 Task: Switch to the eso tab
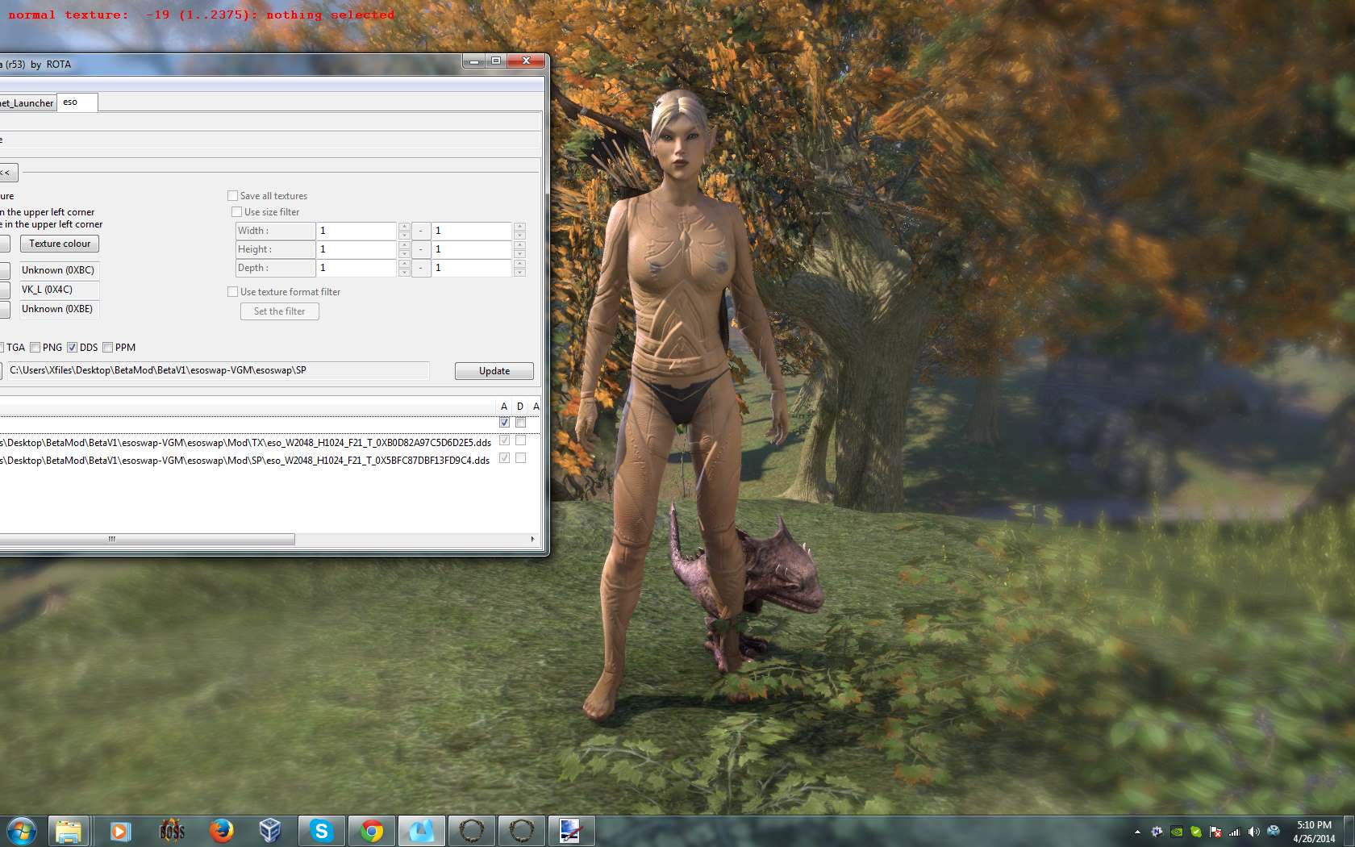77,102
